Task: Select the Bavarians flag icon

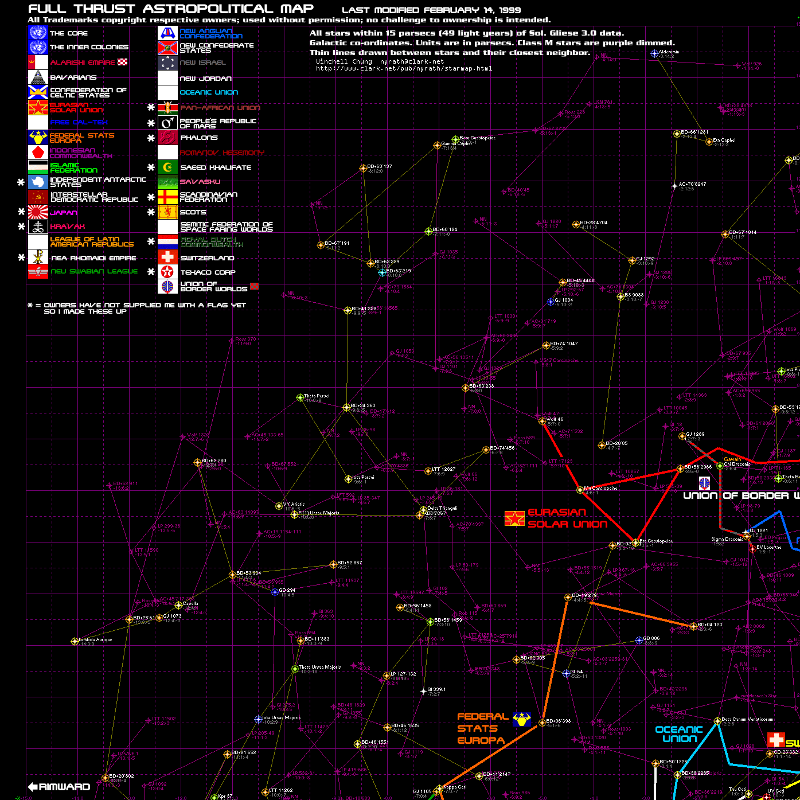Action: pos(38,77)
